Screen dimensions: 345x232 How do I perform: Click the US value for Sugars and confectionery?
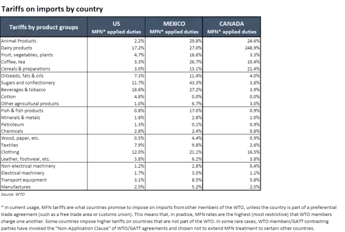coord(138,82)
